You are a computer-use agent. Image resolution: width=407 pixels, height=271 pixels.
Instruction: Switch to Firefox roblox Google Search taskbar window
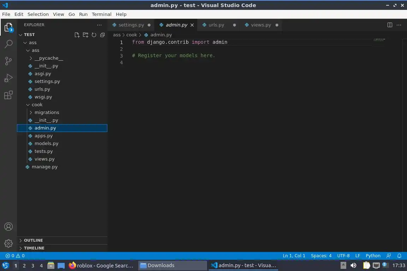coord(101,266)
